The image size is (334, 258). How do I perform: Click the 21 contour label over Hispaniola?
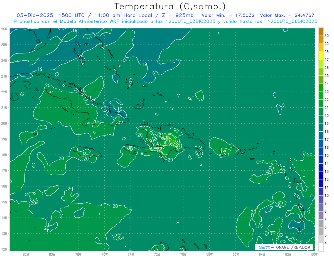(x=161, y=135)
